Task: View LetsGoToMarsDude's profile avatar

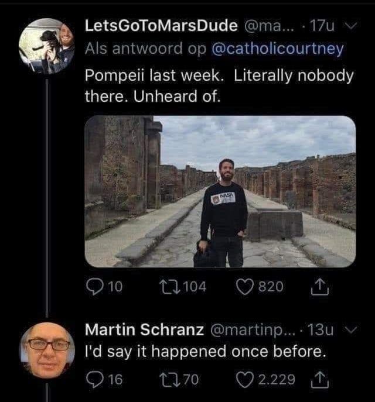Action: 47,46
